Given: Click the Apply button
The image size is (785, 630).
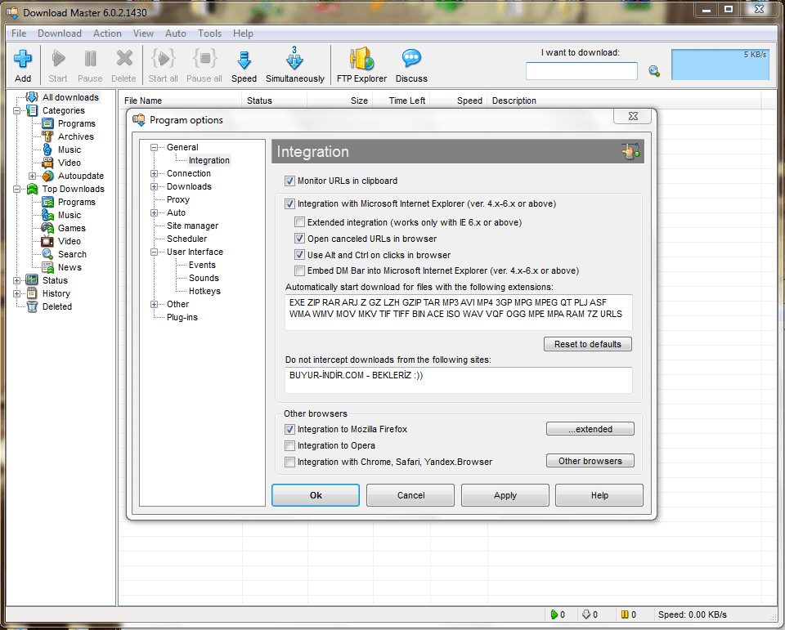Looking at the screenshot, I should point(505,495).
